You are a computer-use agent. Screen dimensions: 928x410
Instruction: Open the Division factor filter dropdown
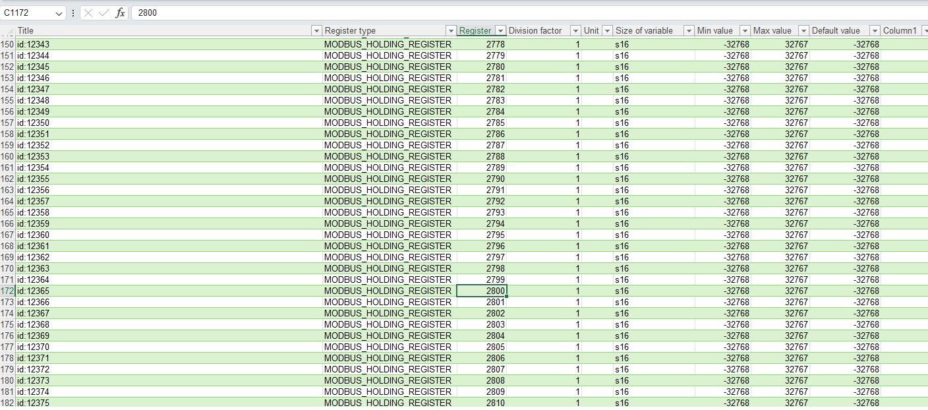(x=575, y=31)
